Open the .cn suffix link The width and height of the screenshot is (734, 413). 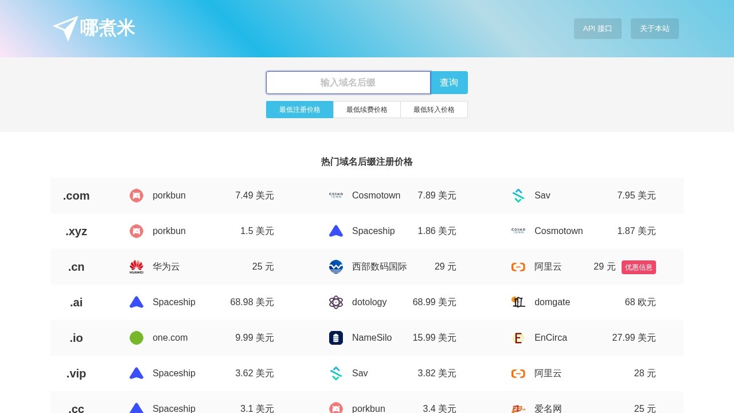coord(76,267)
